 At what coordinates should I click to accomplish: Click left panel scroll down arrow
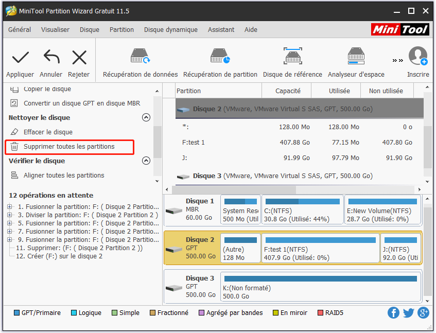157,181
